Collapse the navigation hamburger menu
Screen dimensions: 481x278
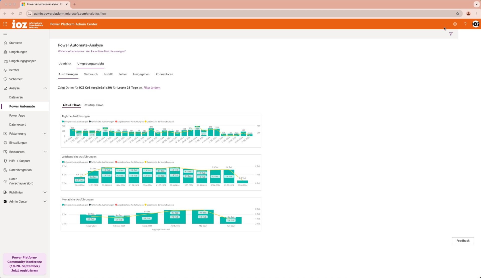click(x=5, y=34)
